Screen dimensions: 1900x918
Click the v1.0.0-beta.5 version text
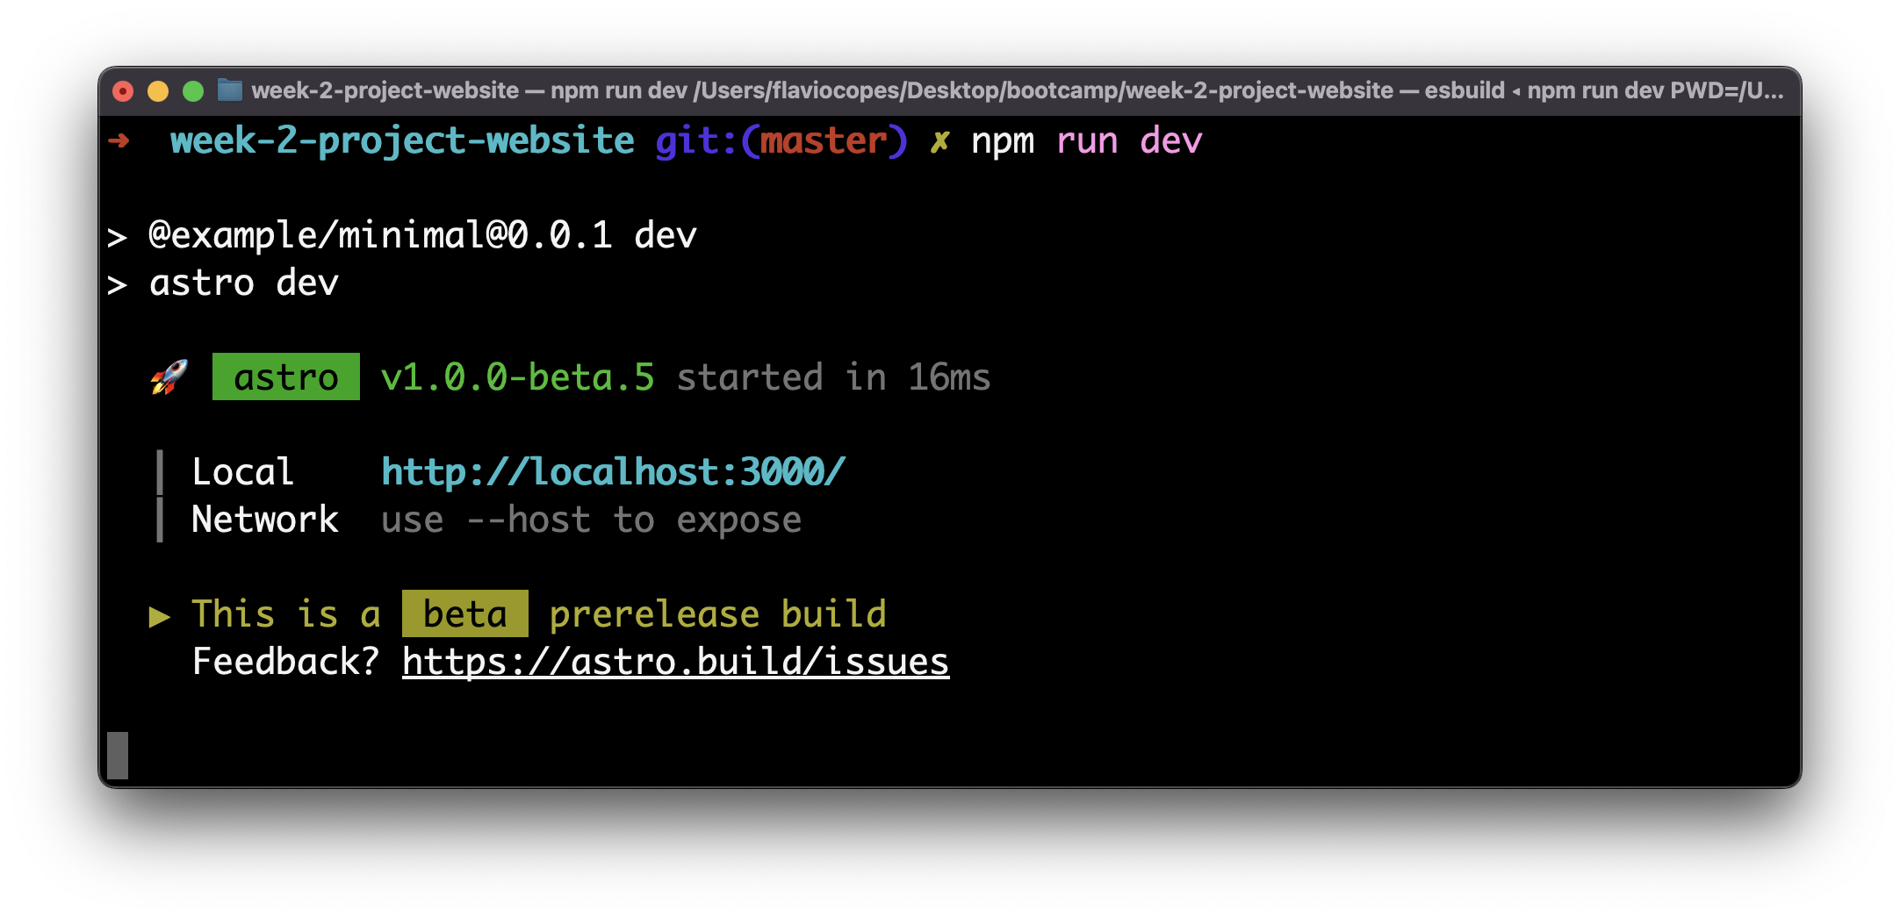(x=517, y=377)
